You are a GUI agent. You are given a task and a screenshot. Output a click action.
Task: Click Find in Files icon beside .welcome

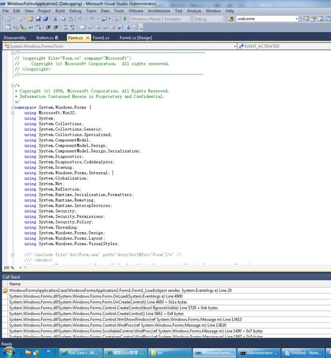click(231, 19)
